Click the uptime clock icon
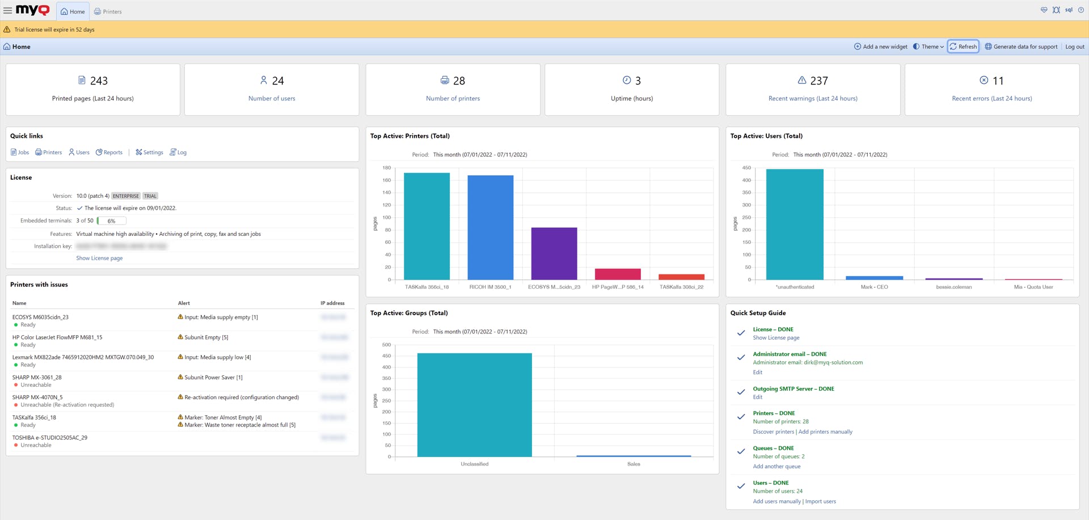The image size is (1089, 520). click(627, 81)
